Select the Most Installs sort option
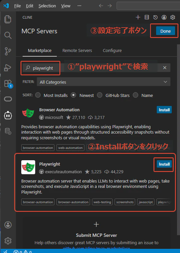 pyautogui.click(x=38, y=95)
